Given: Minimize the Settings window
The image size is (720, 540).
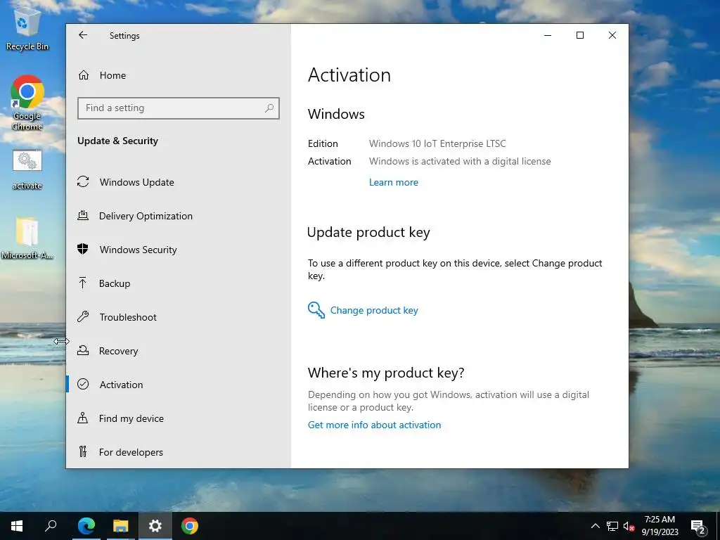Looking at the screenshot, I should (x=547, y=35).
